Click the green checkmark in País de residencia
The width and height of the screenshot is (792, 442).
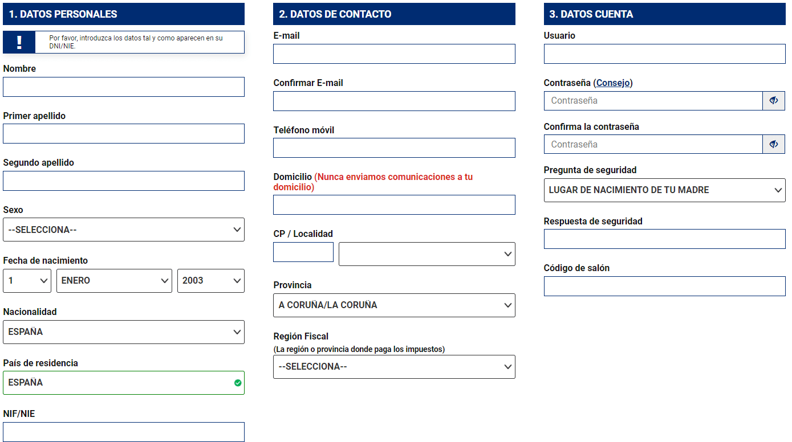click(238, 383)
